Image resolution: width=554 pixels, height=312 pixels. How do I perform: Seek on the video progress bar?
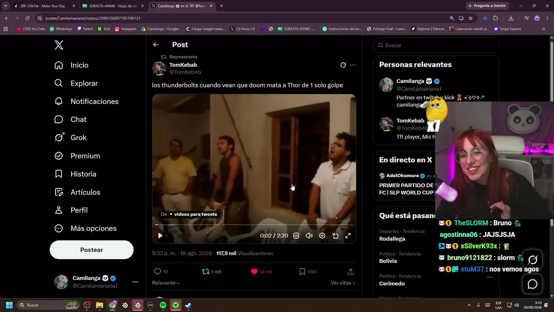[x=254, y=225]
